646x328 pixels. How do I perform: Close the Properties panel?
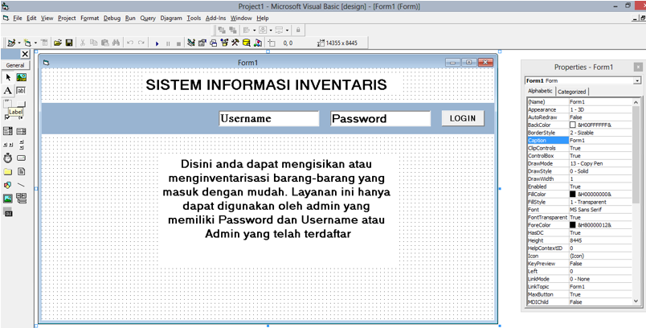pyautogui.click(x=638, y=67)
